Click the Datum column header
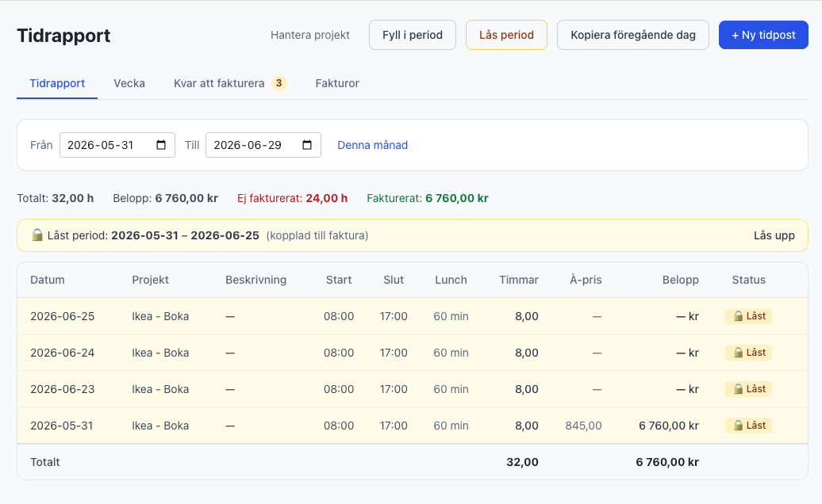Screen dimensions: 822x504 (x=47, y=280)
